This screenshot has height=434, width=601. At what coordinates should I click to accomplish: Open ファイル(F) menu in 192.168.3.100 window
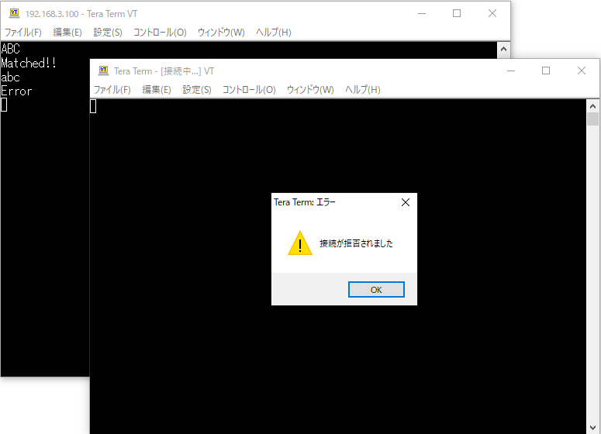pos(23,33)
